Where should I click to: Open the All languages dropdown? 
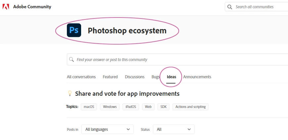click(108, 129)
